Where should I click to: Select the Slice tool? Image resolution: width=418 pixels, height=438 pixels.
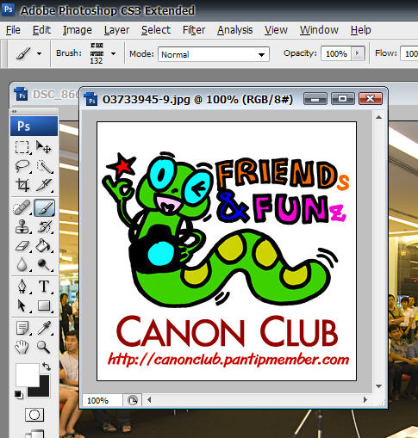(44, 185)
